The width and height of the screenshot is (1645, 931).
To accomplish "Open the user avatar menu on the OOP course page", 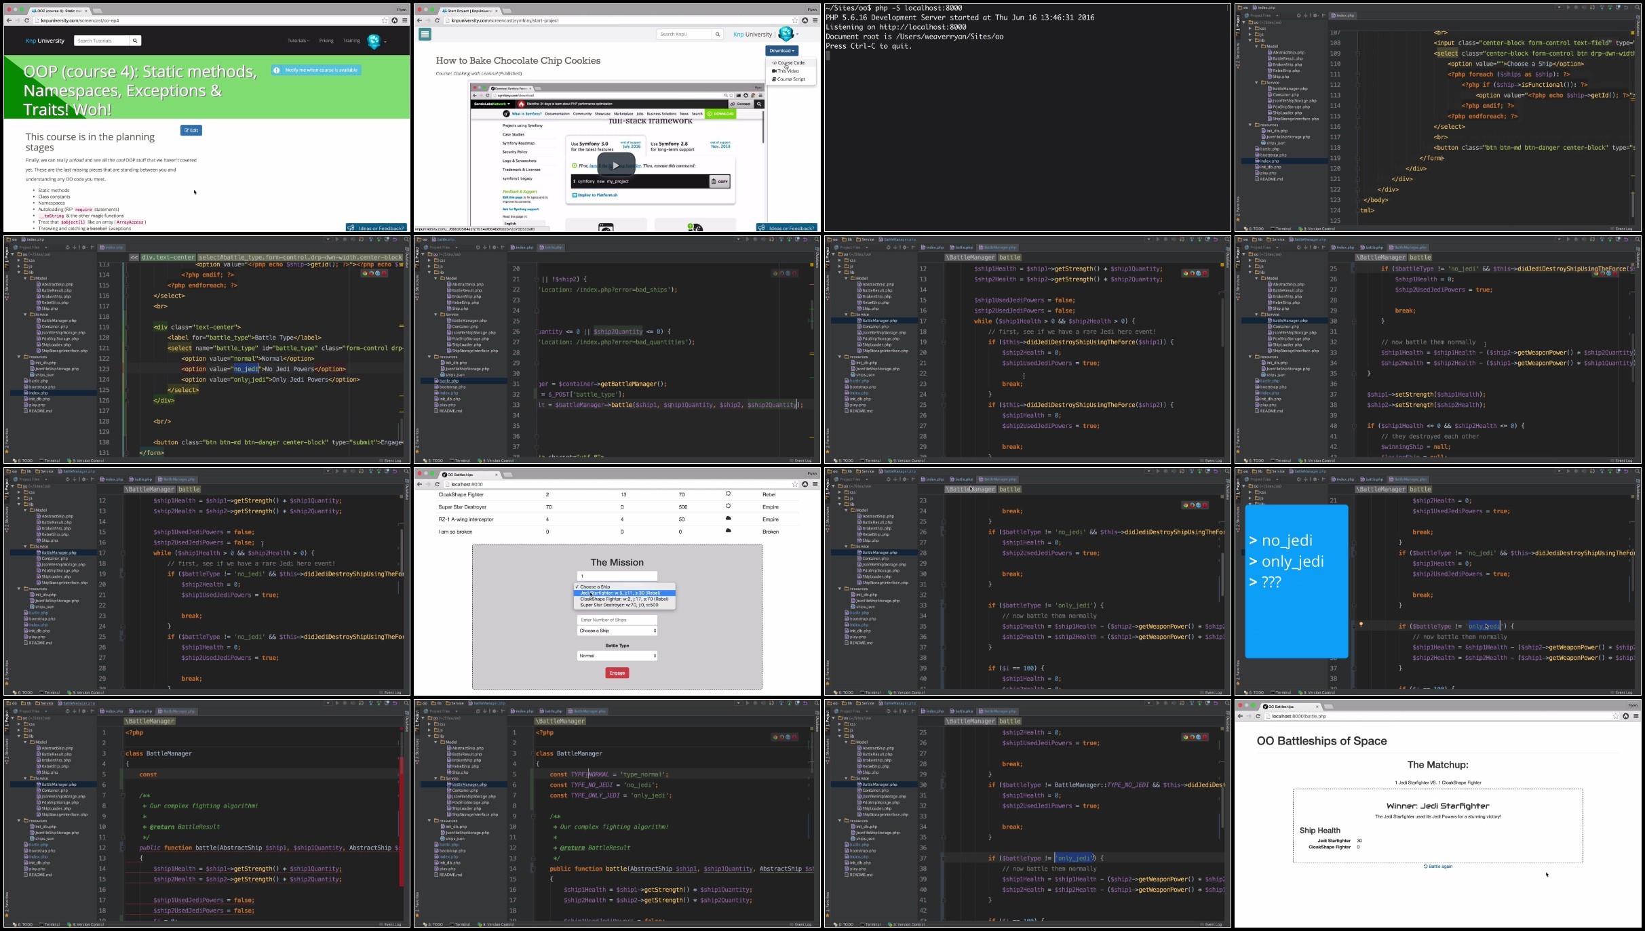I will (376, 41).
